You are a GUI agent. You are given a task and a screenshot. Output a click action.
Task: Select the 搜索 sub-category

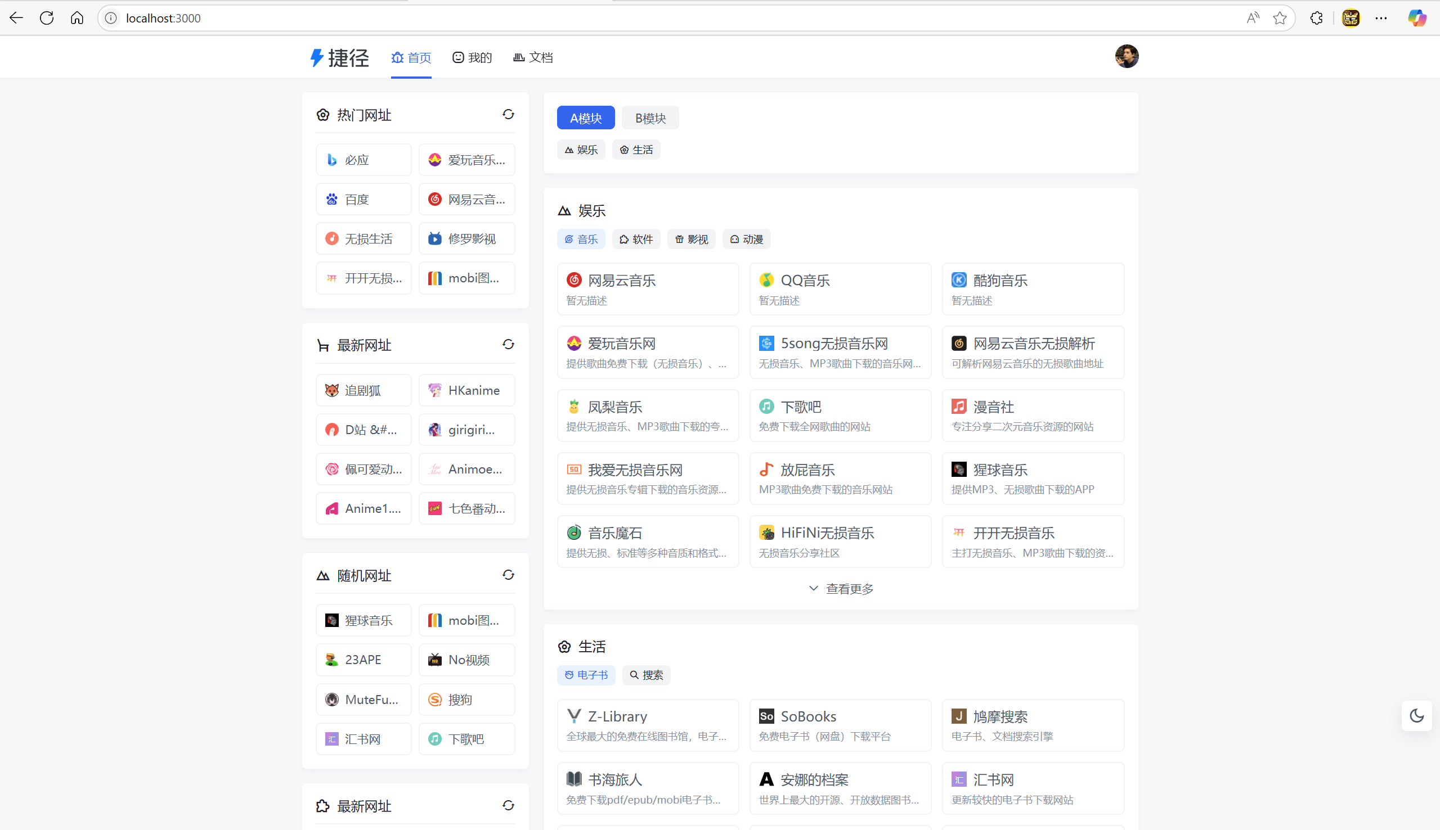pos(646,675)
